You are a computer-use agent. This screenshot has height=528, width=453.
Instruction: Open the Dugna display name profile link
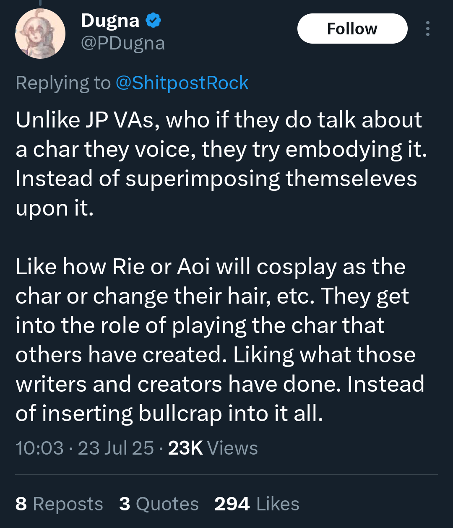(x=110, y=21)
